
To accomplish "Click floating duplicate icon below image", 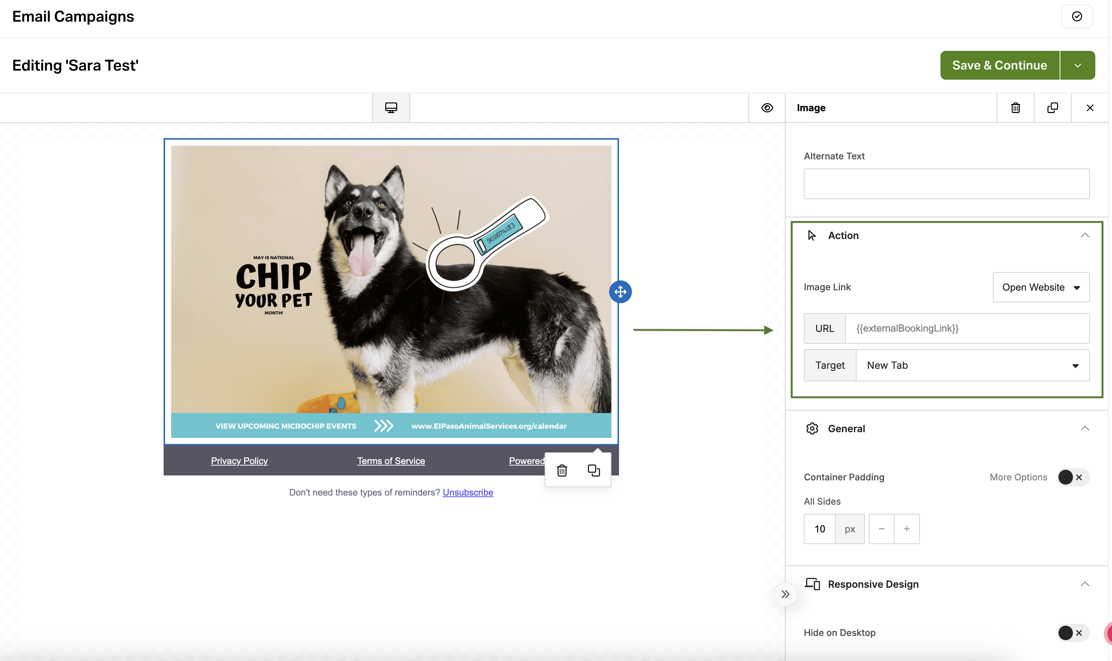I will [x=594, y=471].
